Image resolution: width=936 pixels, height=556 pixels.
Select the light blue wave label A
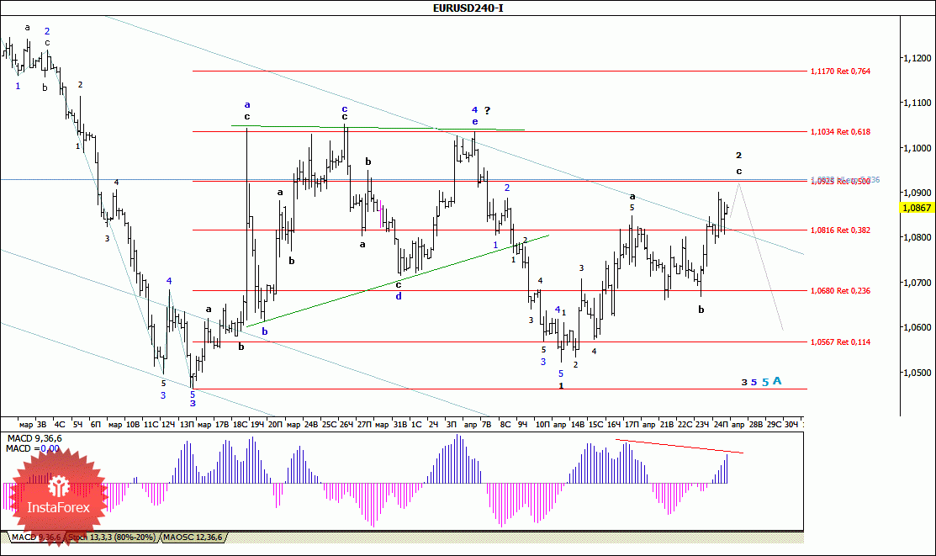point(777,380)
